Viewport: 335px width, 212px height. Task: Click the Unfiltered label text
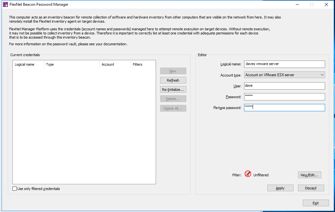point(261,175)
